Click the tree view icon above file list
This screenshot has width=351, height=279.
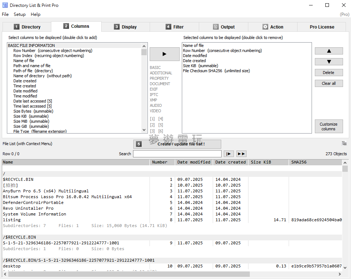pyautogui.click(x=344, y=143)
